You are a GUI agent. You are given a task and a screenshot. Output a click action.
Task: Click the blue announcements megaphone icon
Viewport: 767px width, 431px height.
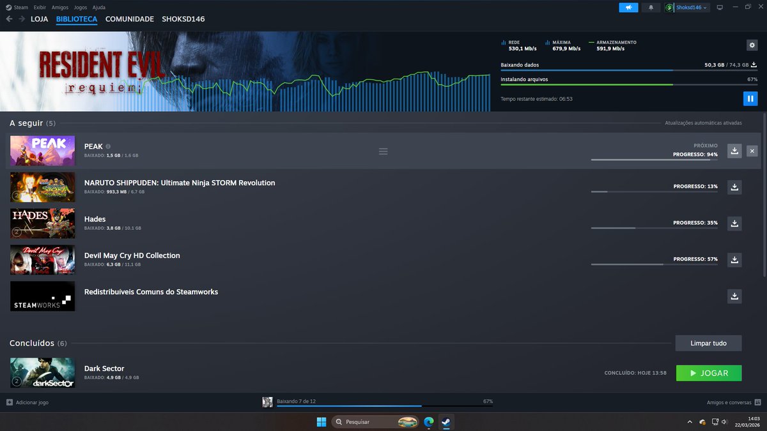628,7
